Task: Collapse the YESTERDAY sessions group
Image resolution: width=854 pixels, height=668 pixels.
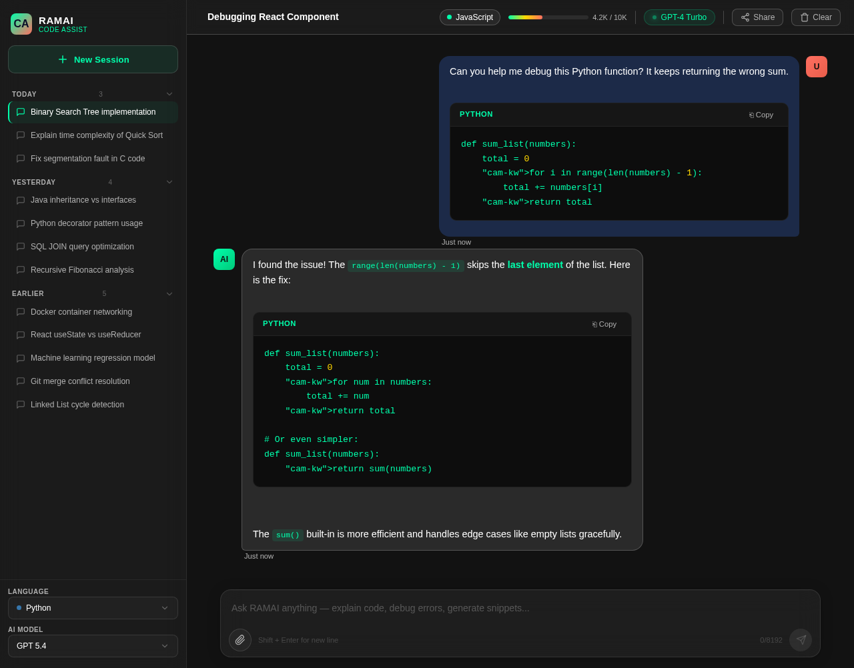Action: 169,182
